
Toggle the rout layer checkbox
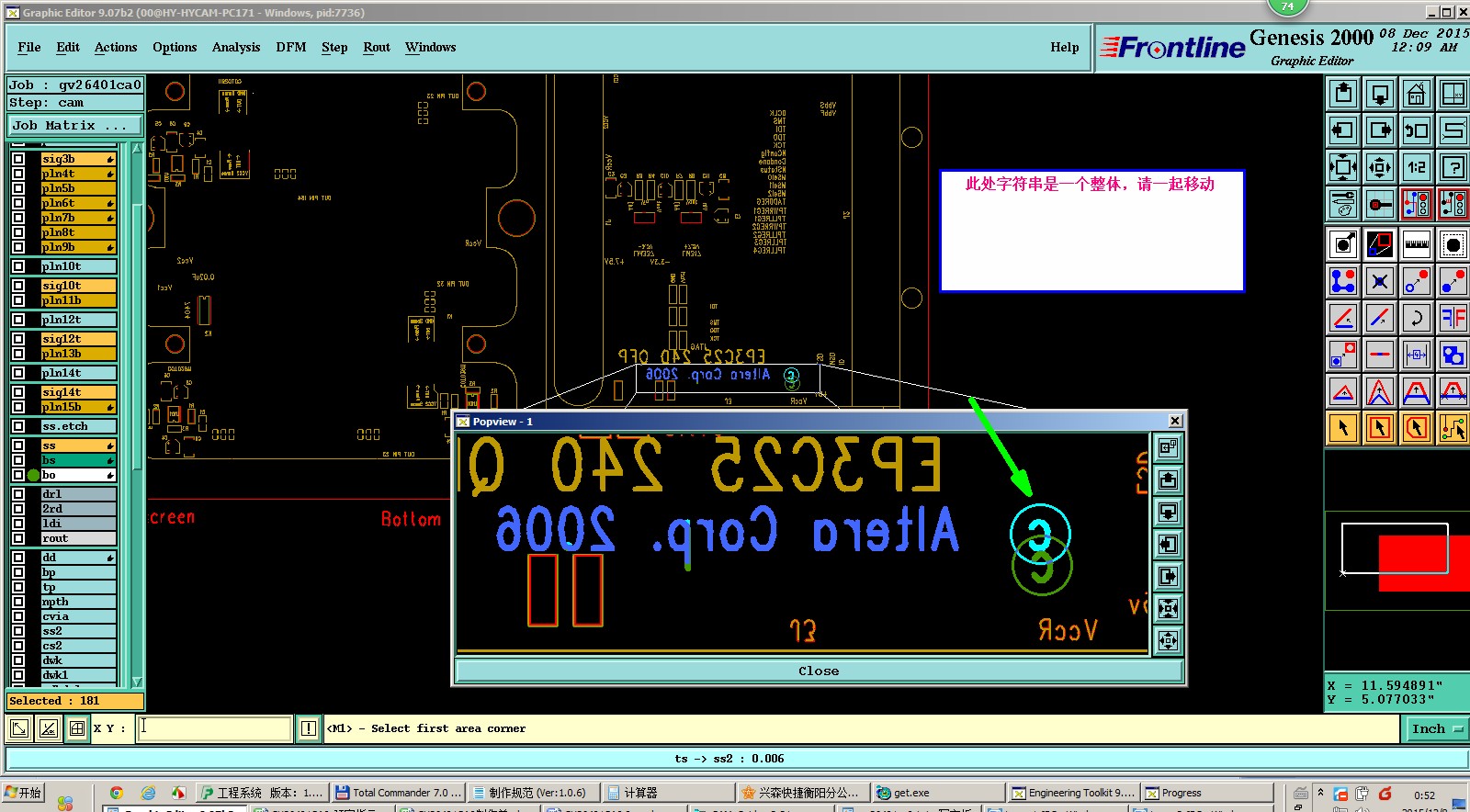pos(18,538)
